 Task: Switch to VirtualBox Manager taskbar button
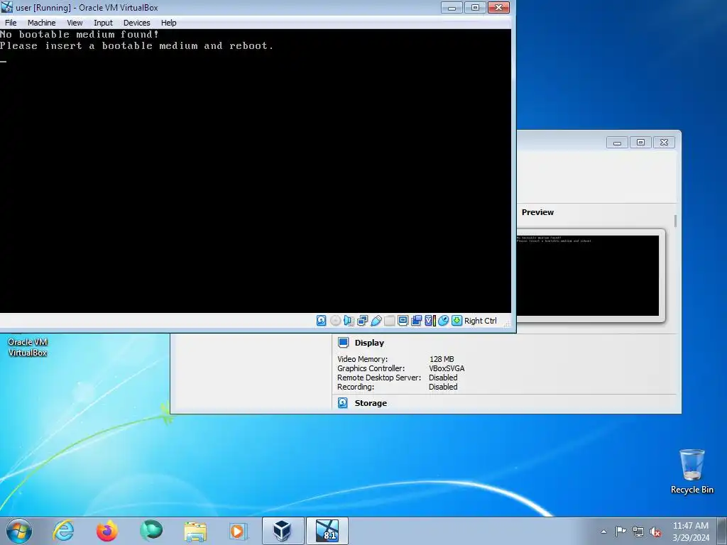[283, 531]
